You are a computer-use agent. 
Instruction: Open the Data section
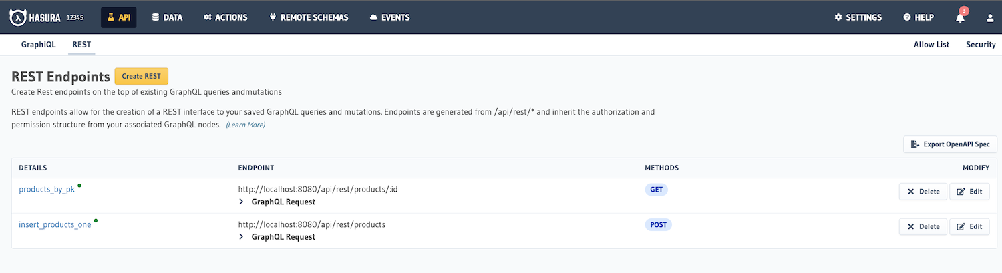(167, 17)
